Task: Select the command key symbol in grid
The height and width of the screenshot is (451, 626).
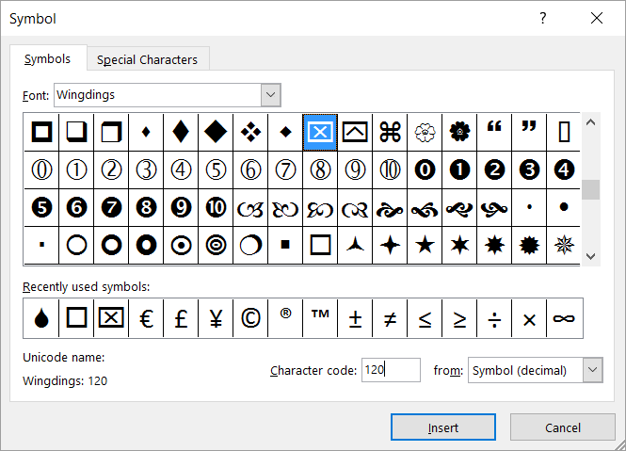Action: [390, 133]
